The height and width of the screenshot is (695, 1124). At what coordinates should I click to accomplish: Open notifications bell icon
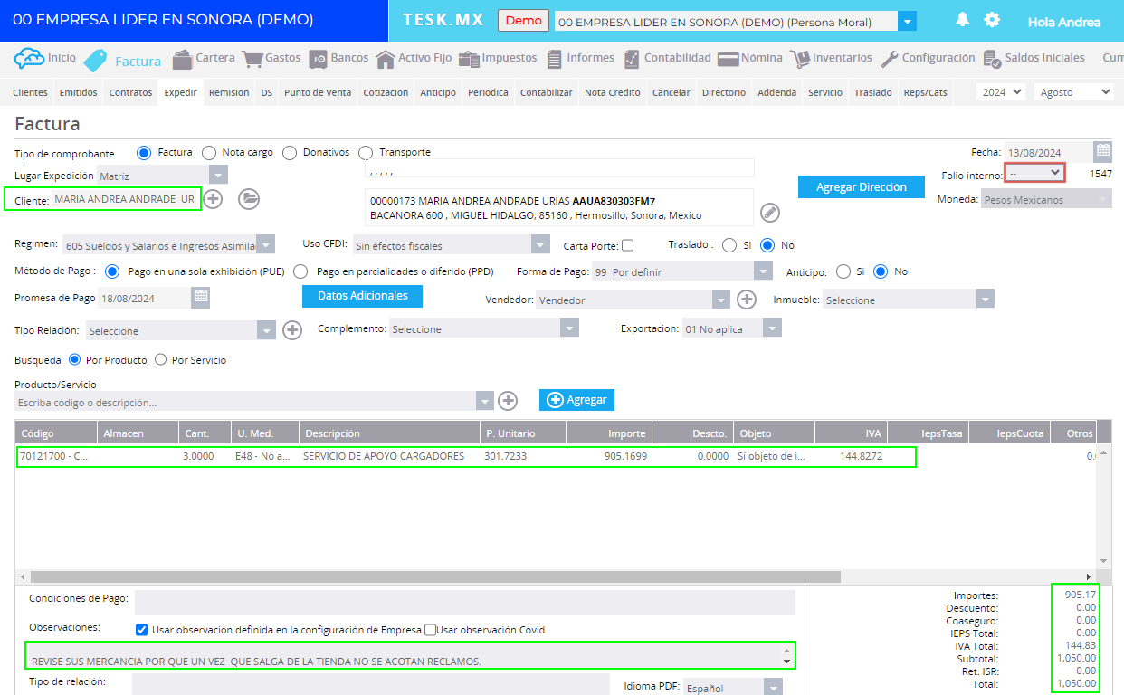tap(962, 20)
